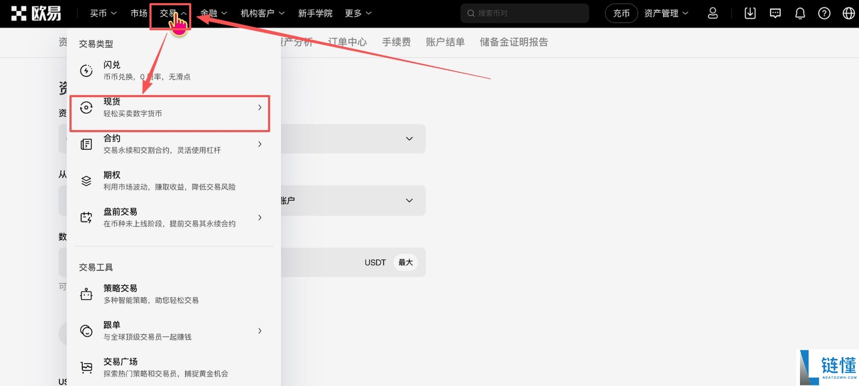Open user profile icon in header
Image resolution: width=859 pixels, height=386 pixels.
tap(713, 13)
